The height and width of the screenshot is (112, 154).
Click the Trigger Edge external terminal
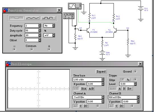click(135, 79)
